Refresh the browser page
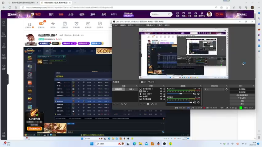This screenshot has height=147, width=262. 10,8
